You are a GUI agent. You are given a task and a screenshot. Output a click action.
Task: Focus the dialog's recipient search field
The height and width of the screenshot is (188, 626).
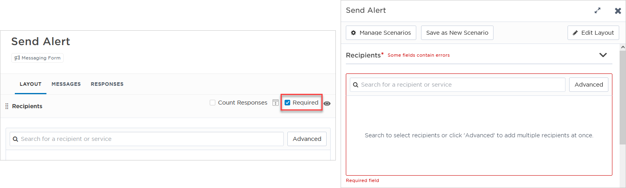pyautogui.click(x=457, y=85)
